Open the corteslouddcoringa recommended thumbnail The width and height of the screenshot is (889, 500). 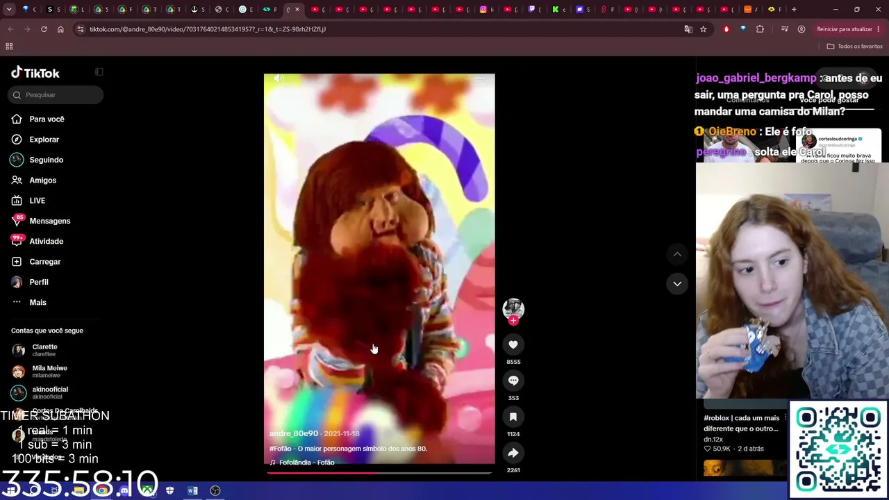pos(839,145)
